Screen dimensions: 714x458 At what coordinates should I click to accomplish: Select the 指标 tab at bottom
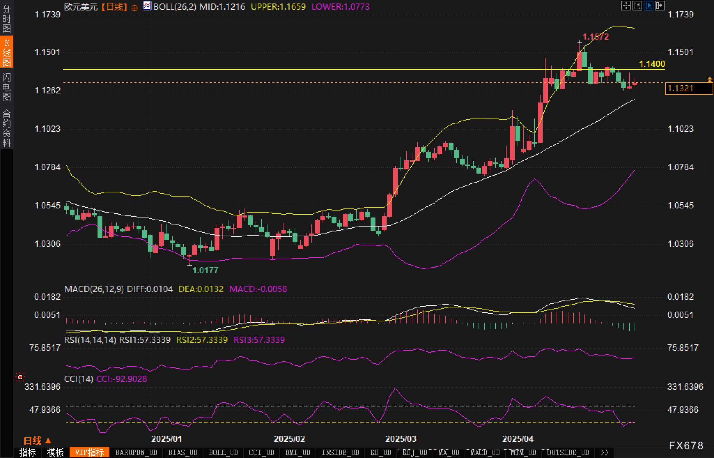click(x=28, y=452)
